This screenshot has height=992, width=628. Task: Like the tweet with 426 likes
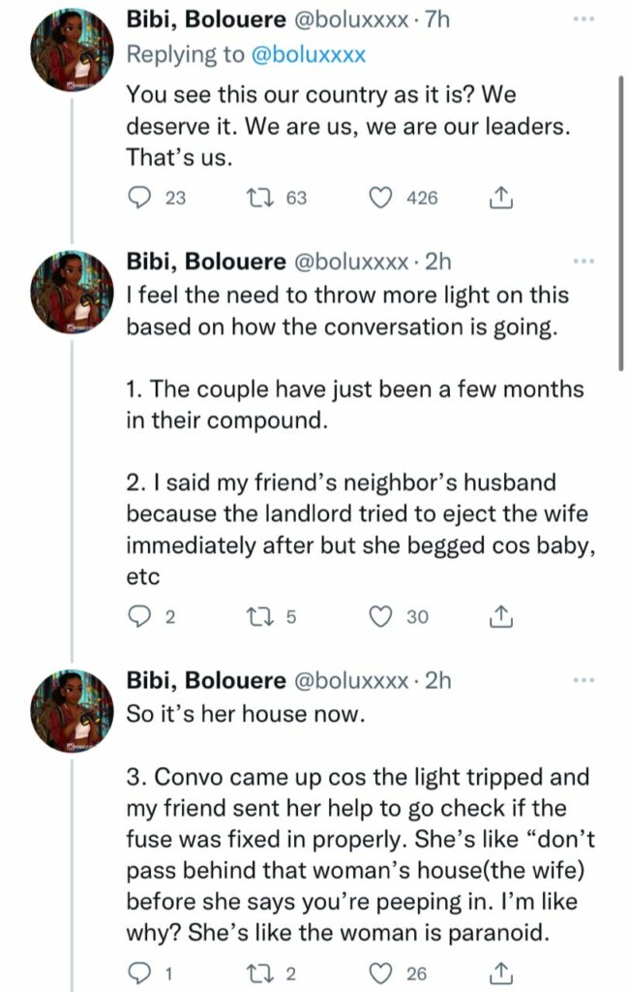pos(379,198)
